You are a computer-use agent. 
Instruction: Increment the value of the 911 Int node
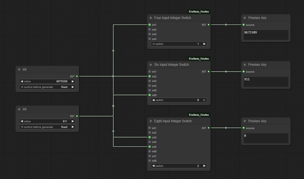[x=73, y=121]
